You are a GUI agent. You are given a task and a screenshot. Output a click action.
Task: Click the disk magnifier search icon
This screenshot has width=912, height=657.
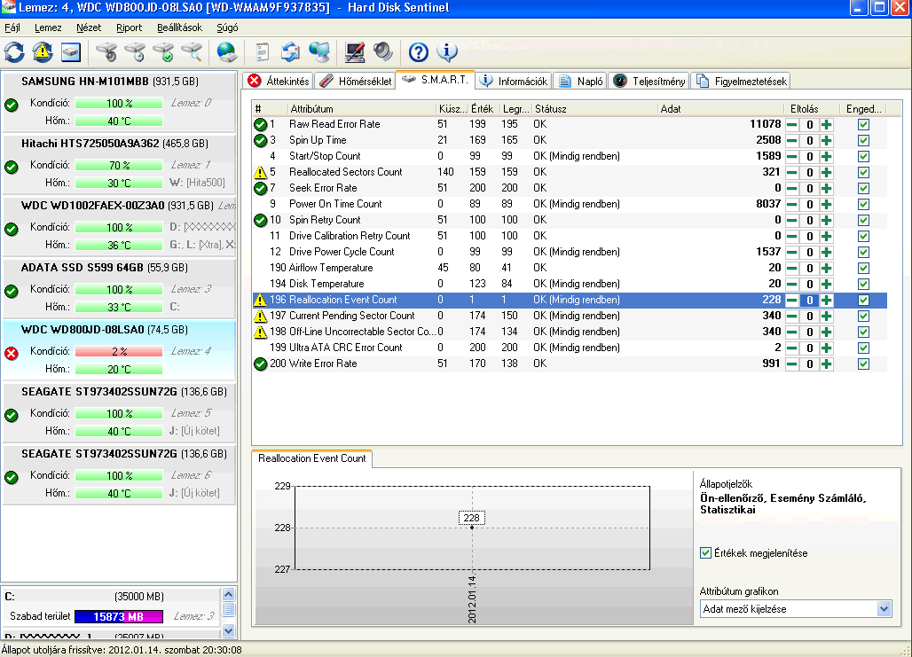192,52
